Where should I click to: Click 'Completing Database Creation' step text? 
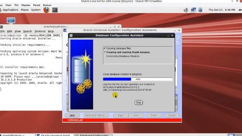coord(123,56)
